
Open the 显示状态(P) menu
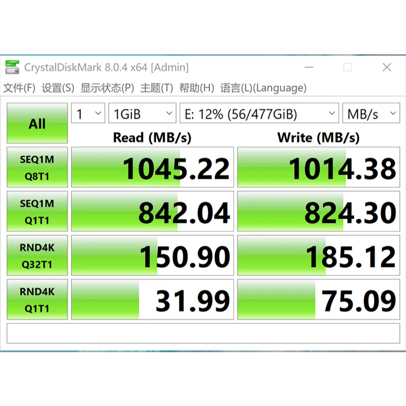coord(107,88)
